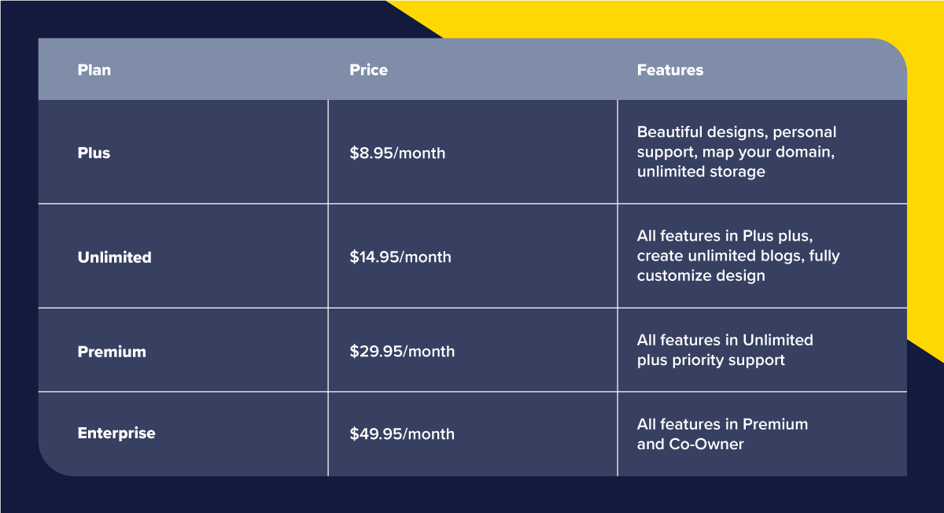
Task: Click the Unlimited plan features description
Action: [739, 256]
